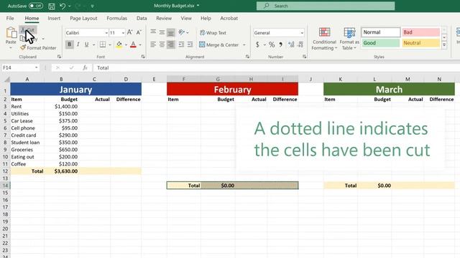The height and width of the screenshot is (258, 460).
Task: Click Decrease Decimal icon
Action: [x=300, y=44]
